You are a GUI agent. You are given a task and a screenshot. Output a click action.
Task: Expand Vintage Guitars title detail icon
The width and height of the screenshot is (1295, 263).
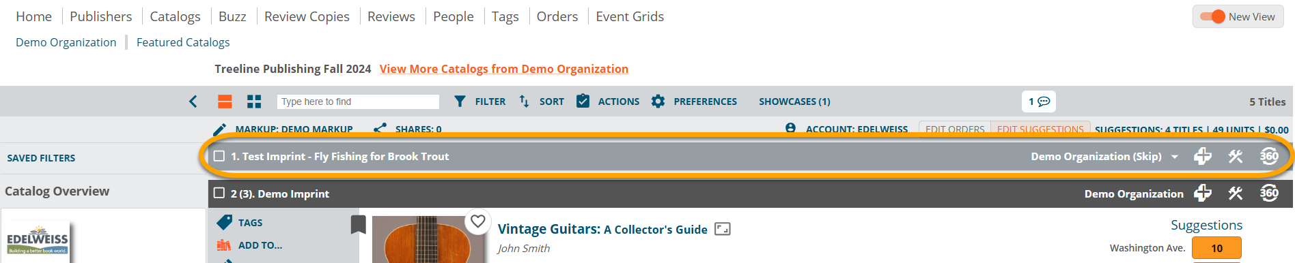(723, 229)
